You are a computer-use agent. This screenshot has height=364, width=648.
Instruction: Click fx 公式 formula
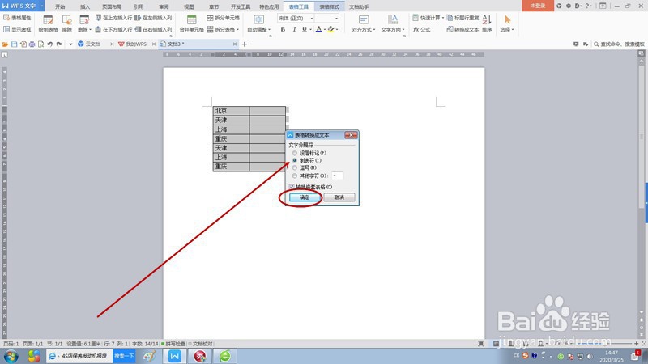click(421, 29)
